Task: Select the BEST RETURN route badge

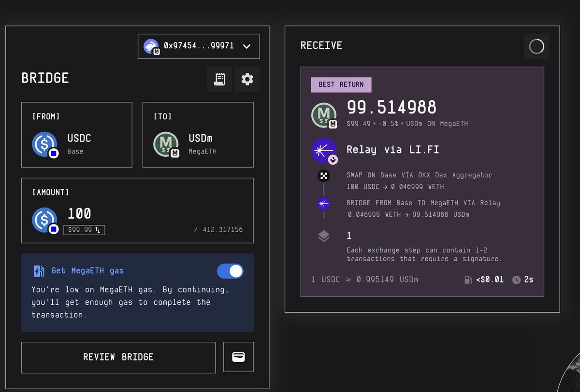Action: click(x=341, y=84)
